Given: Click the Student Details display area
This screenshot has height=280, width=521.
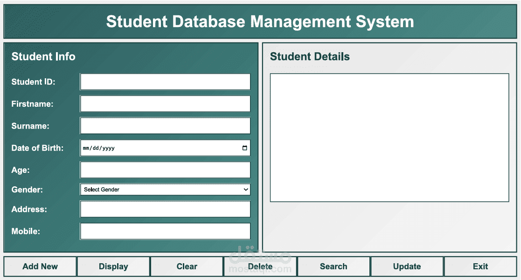Looking at the screenshot, I should click(x=389, y=138).
